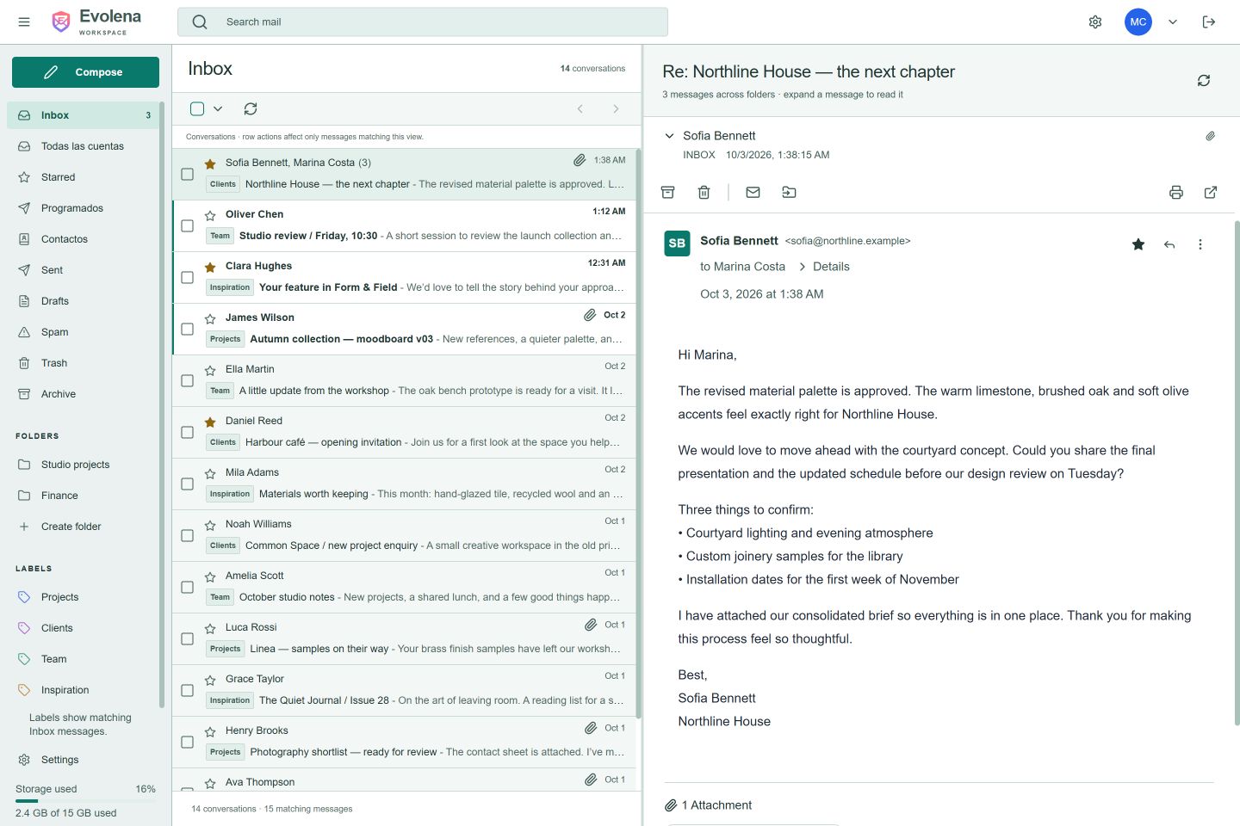
Task: Mark the open message as unread
Action: [x=753, y=193]
